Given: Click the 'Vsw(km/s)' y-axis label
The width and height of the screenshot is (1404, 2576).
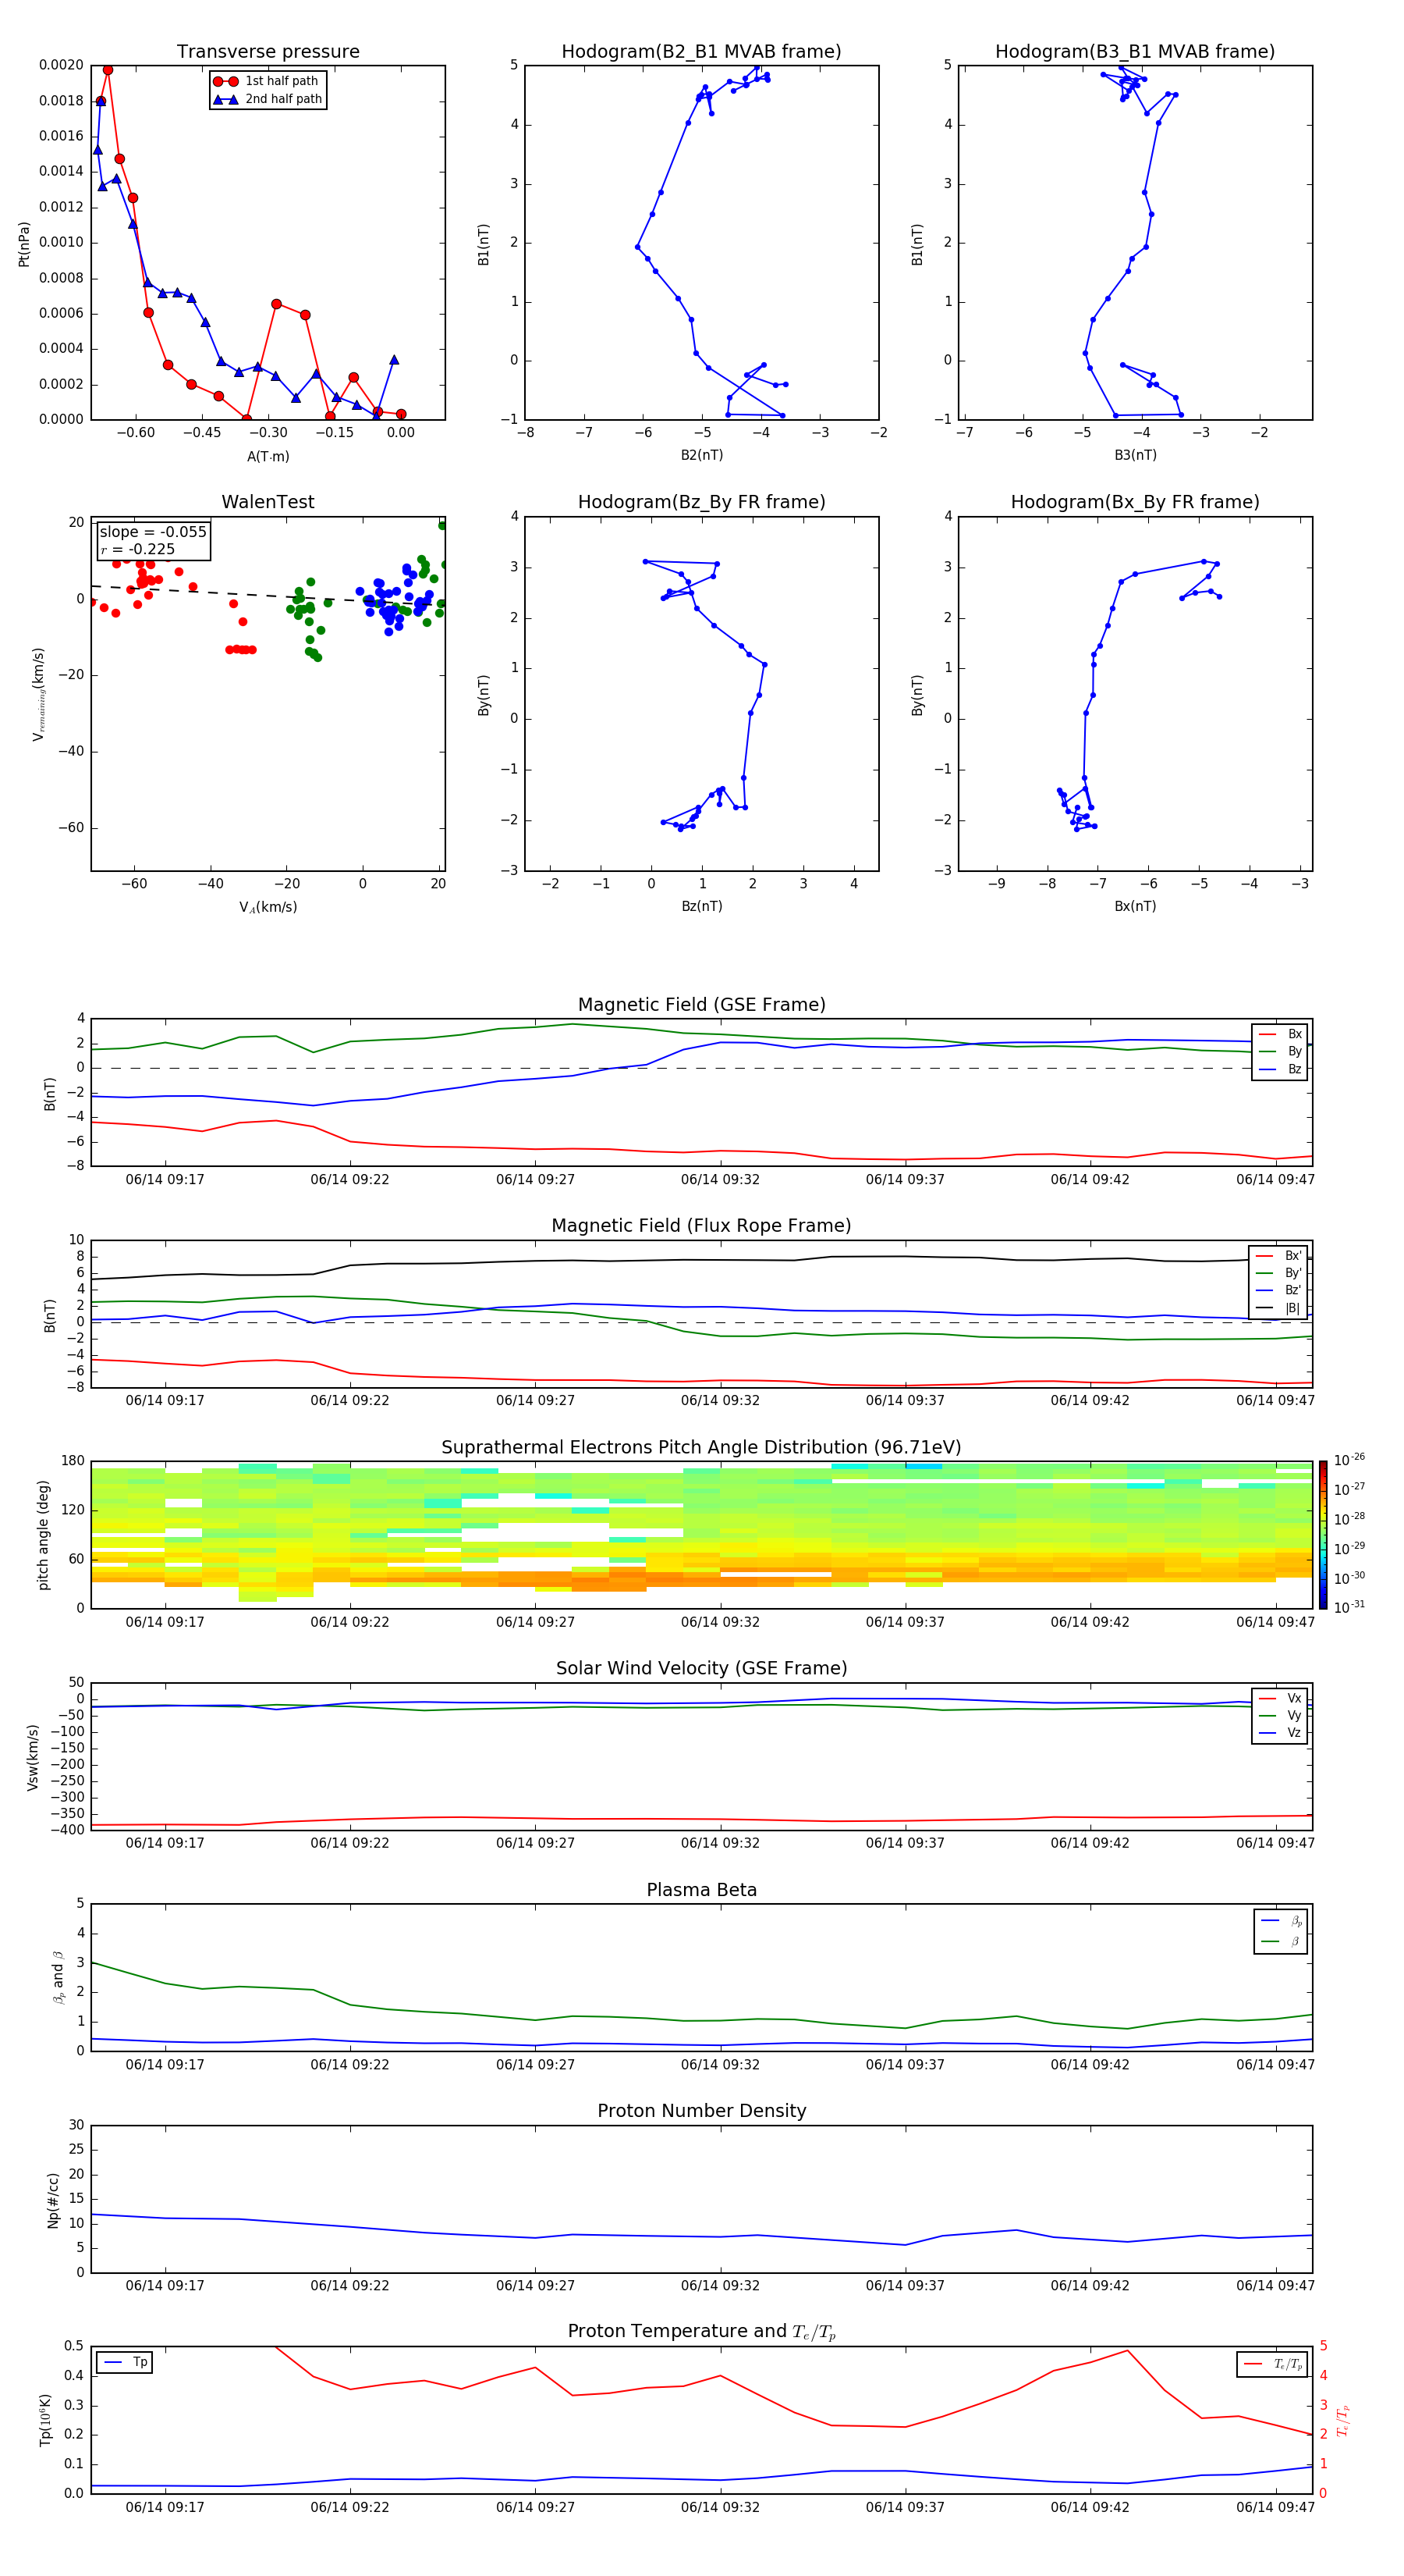Looking at the screenshot, I should pyautogui.click(x=33, y=1757).
